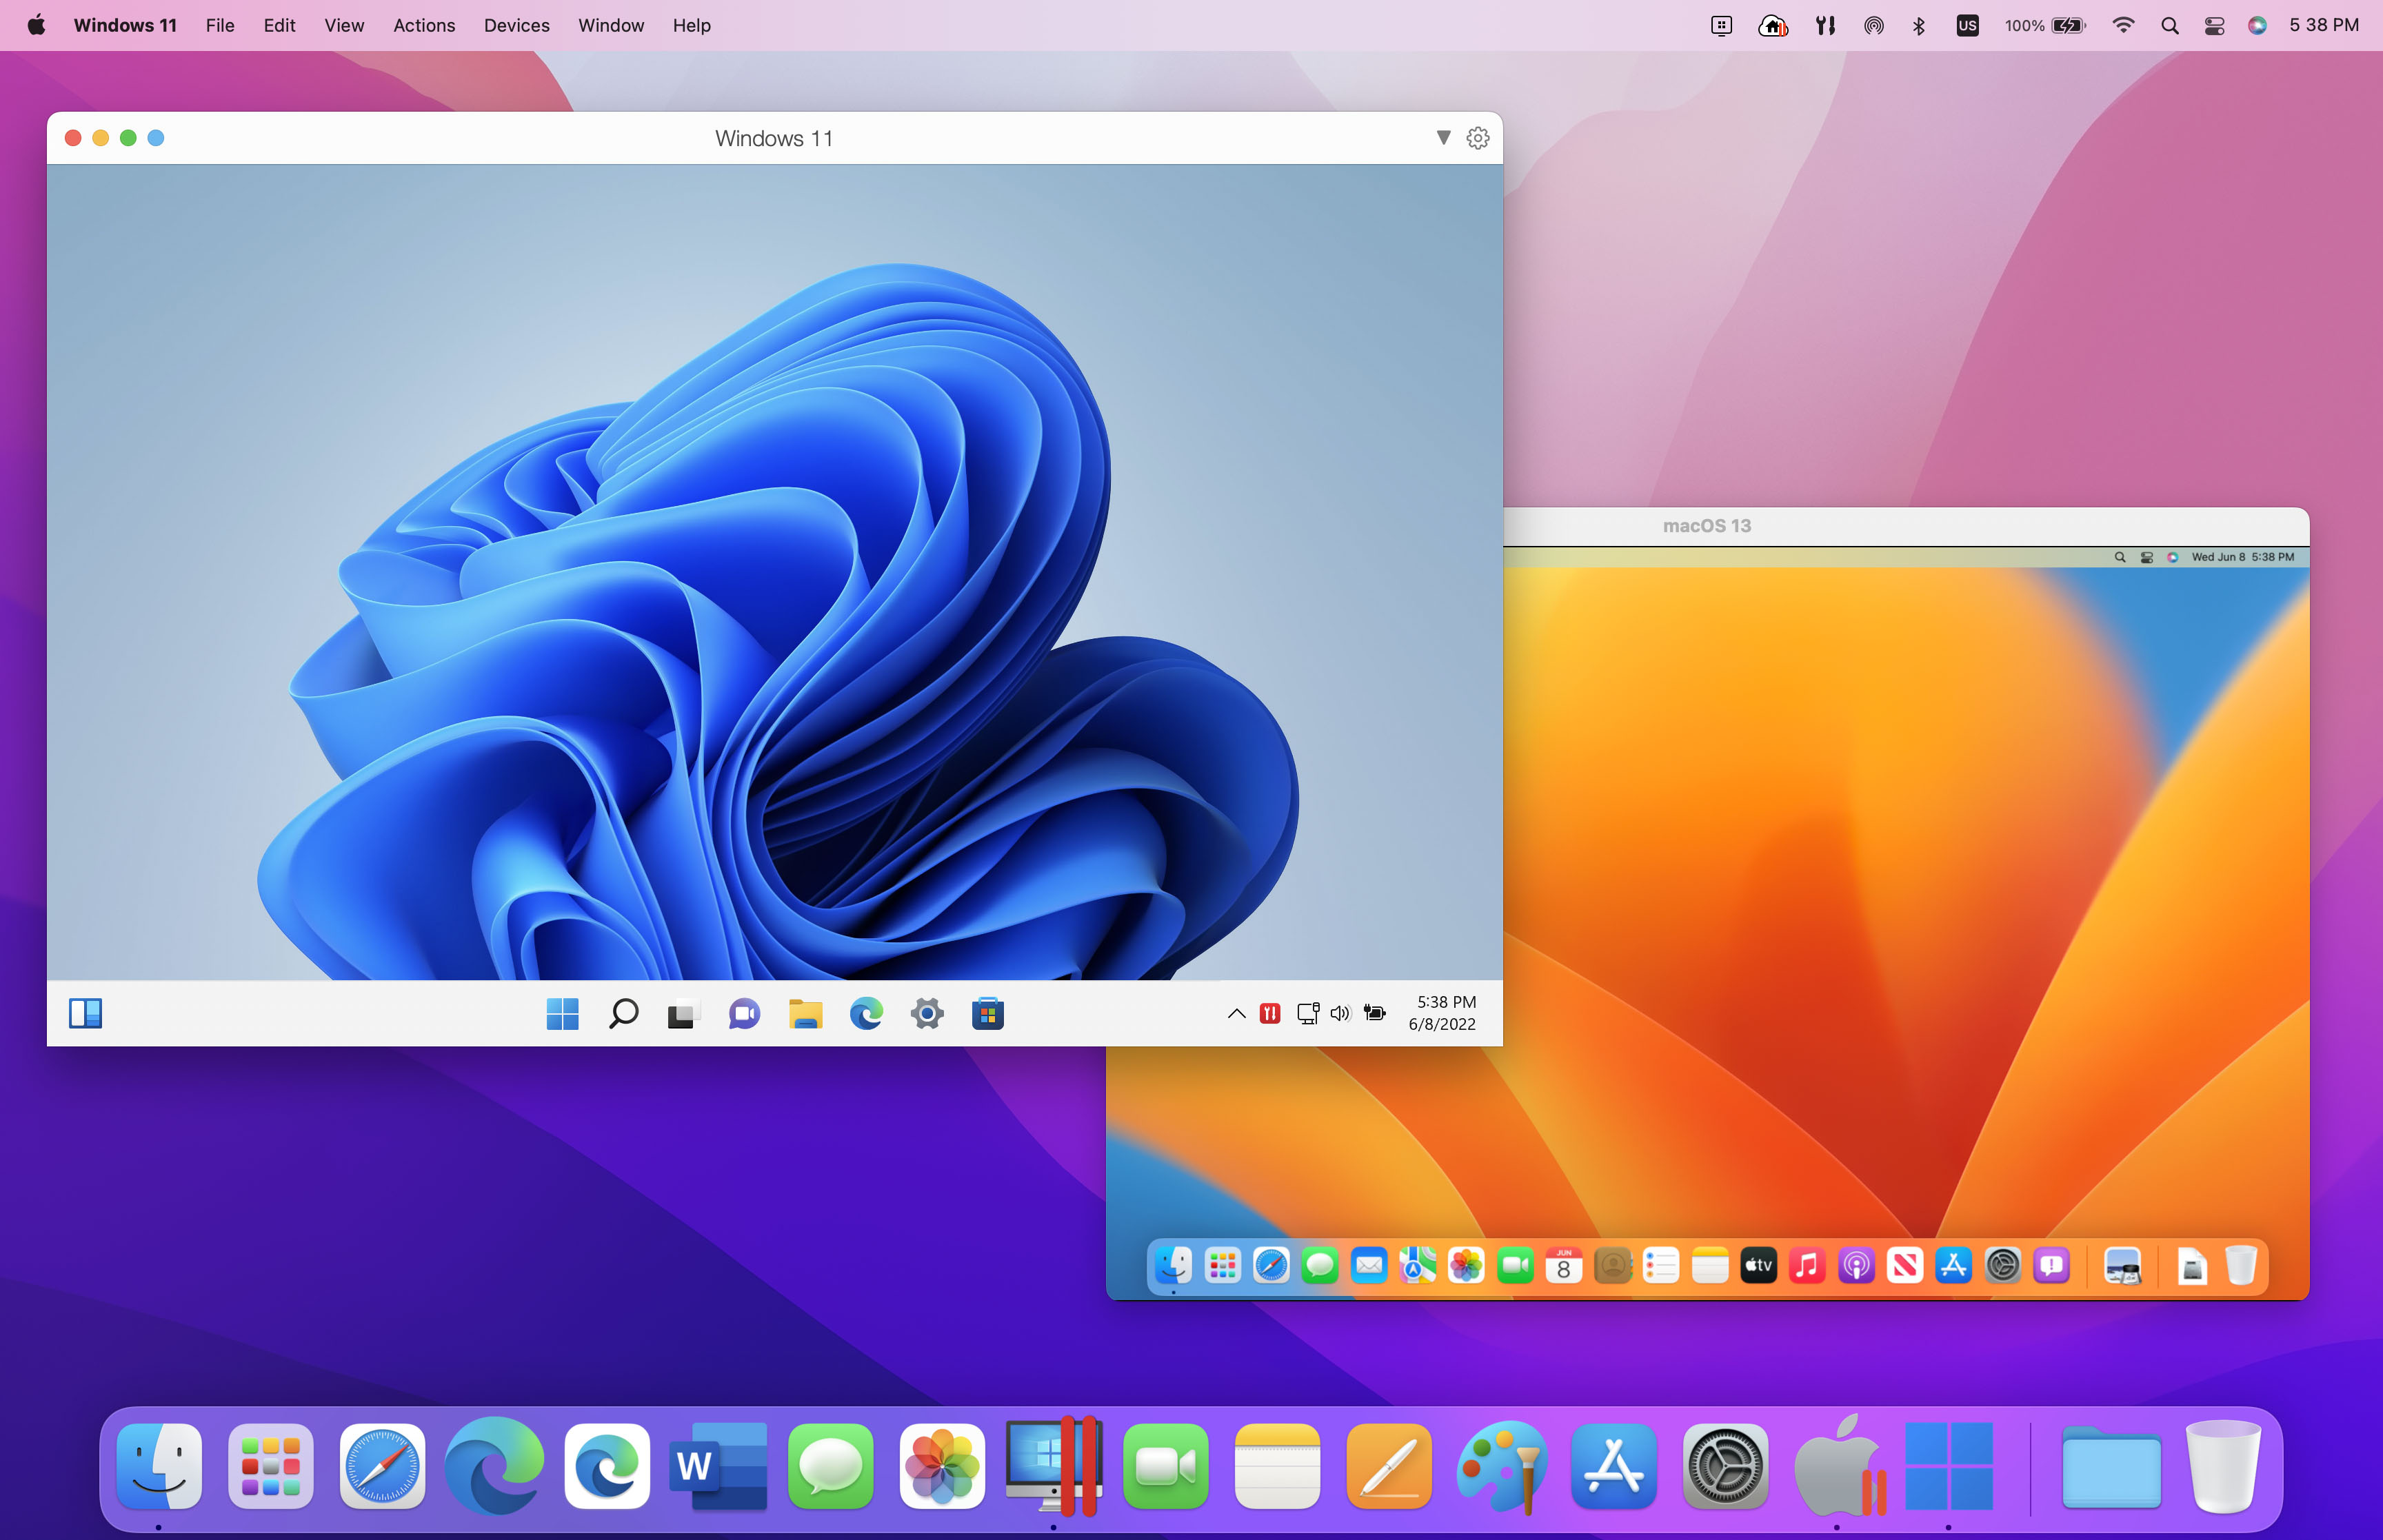Viewport: 2383px width, 1540px height.
Task: Open File Explorer in the Windows 11 VM
Action: pos(806,1013)
